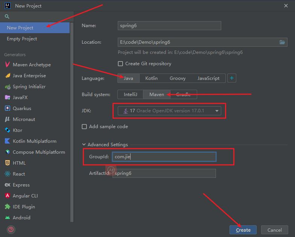The width and height of the screenshot is (295, 237).
Task: Click the Spring Initializr icon
Action: pos(8,87)
